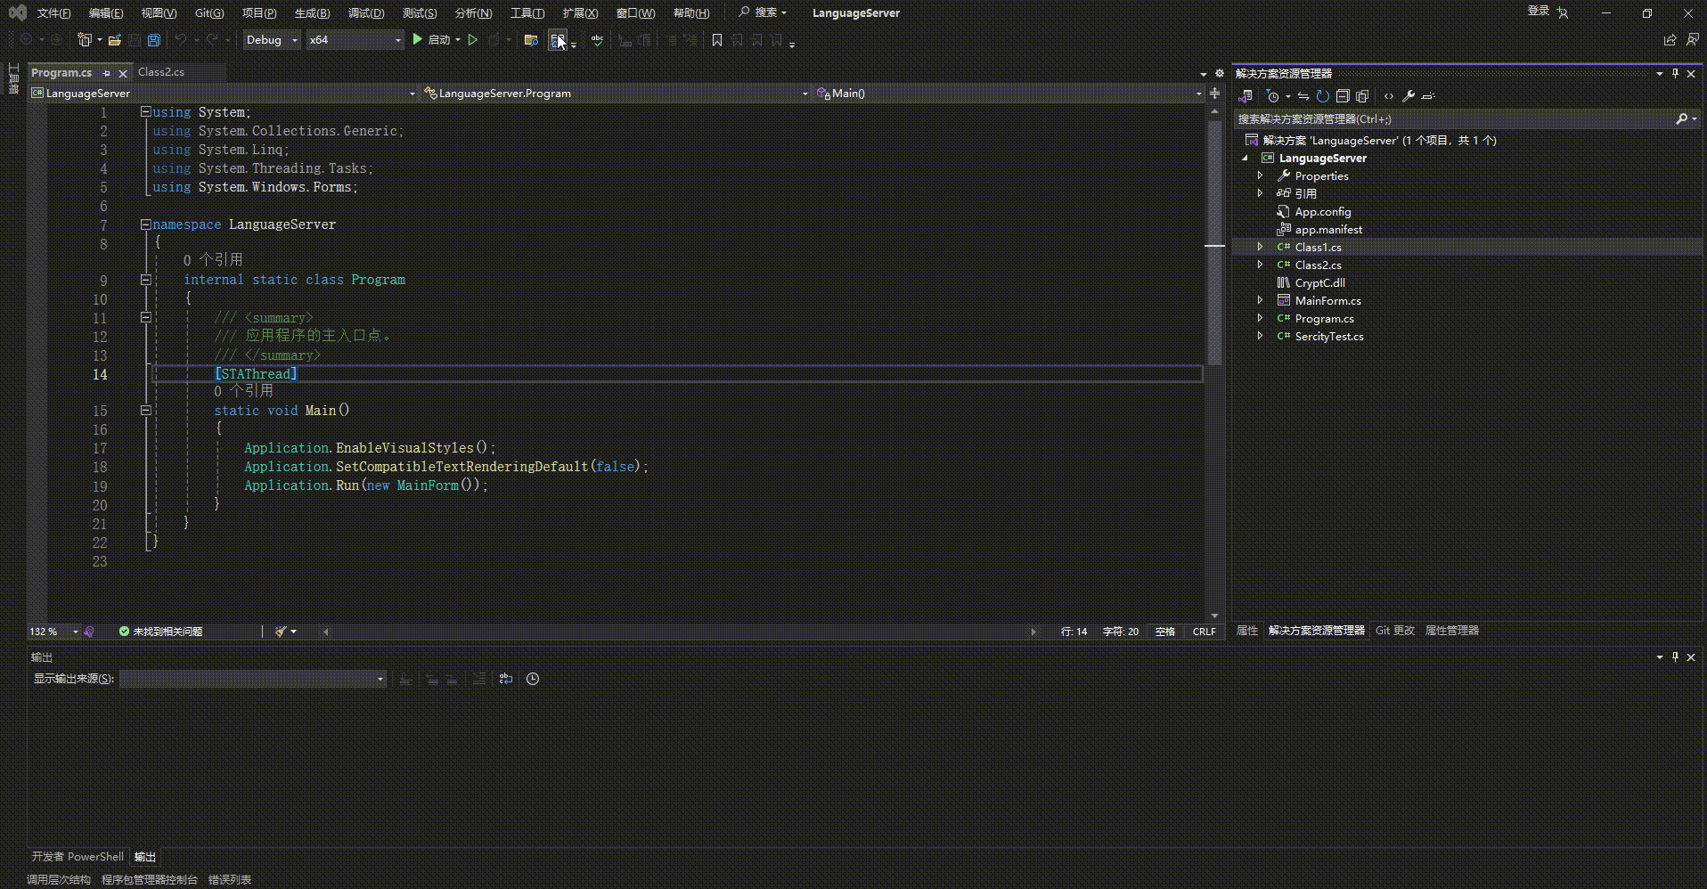Click Sync with Active Document arrows icon
The height and width of the screenshot is (889, 1707).
point(1303,96)
